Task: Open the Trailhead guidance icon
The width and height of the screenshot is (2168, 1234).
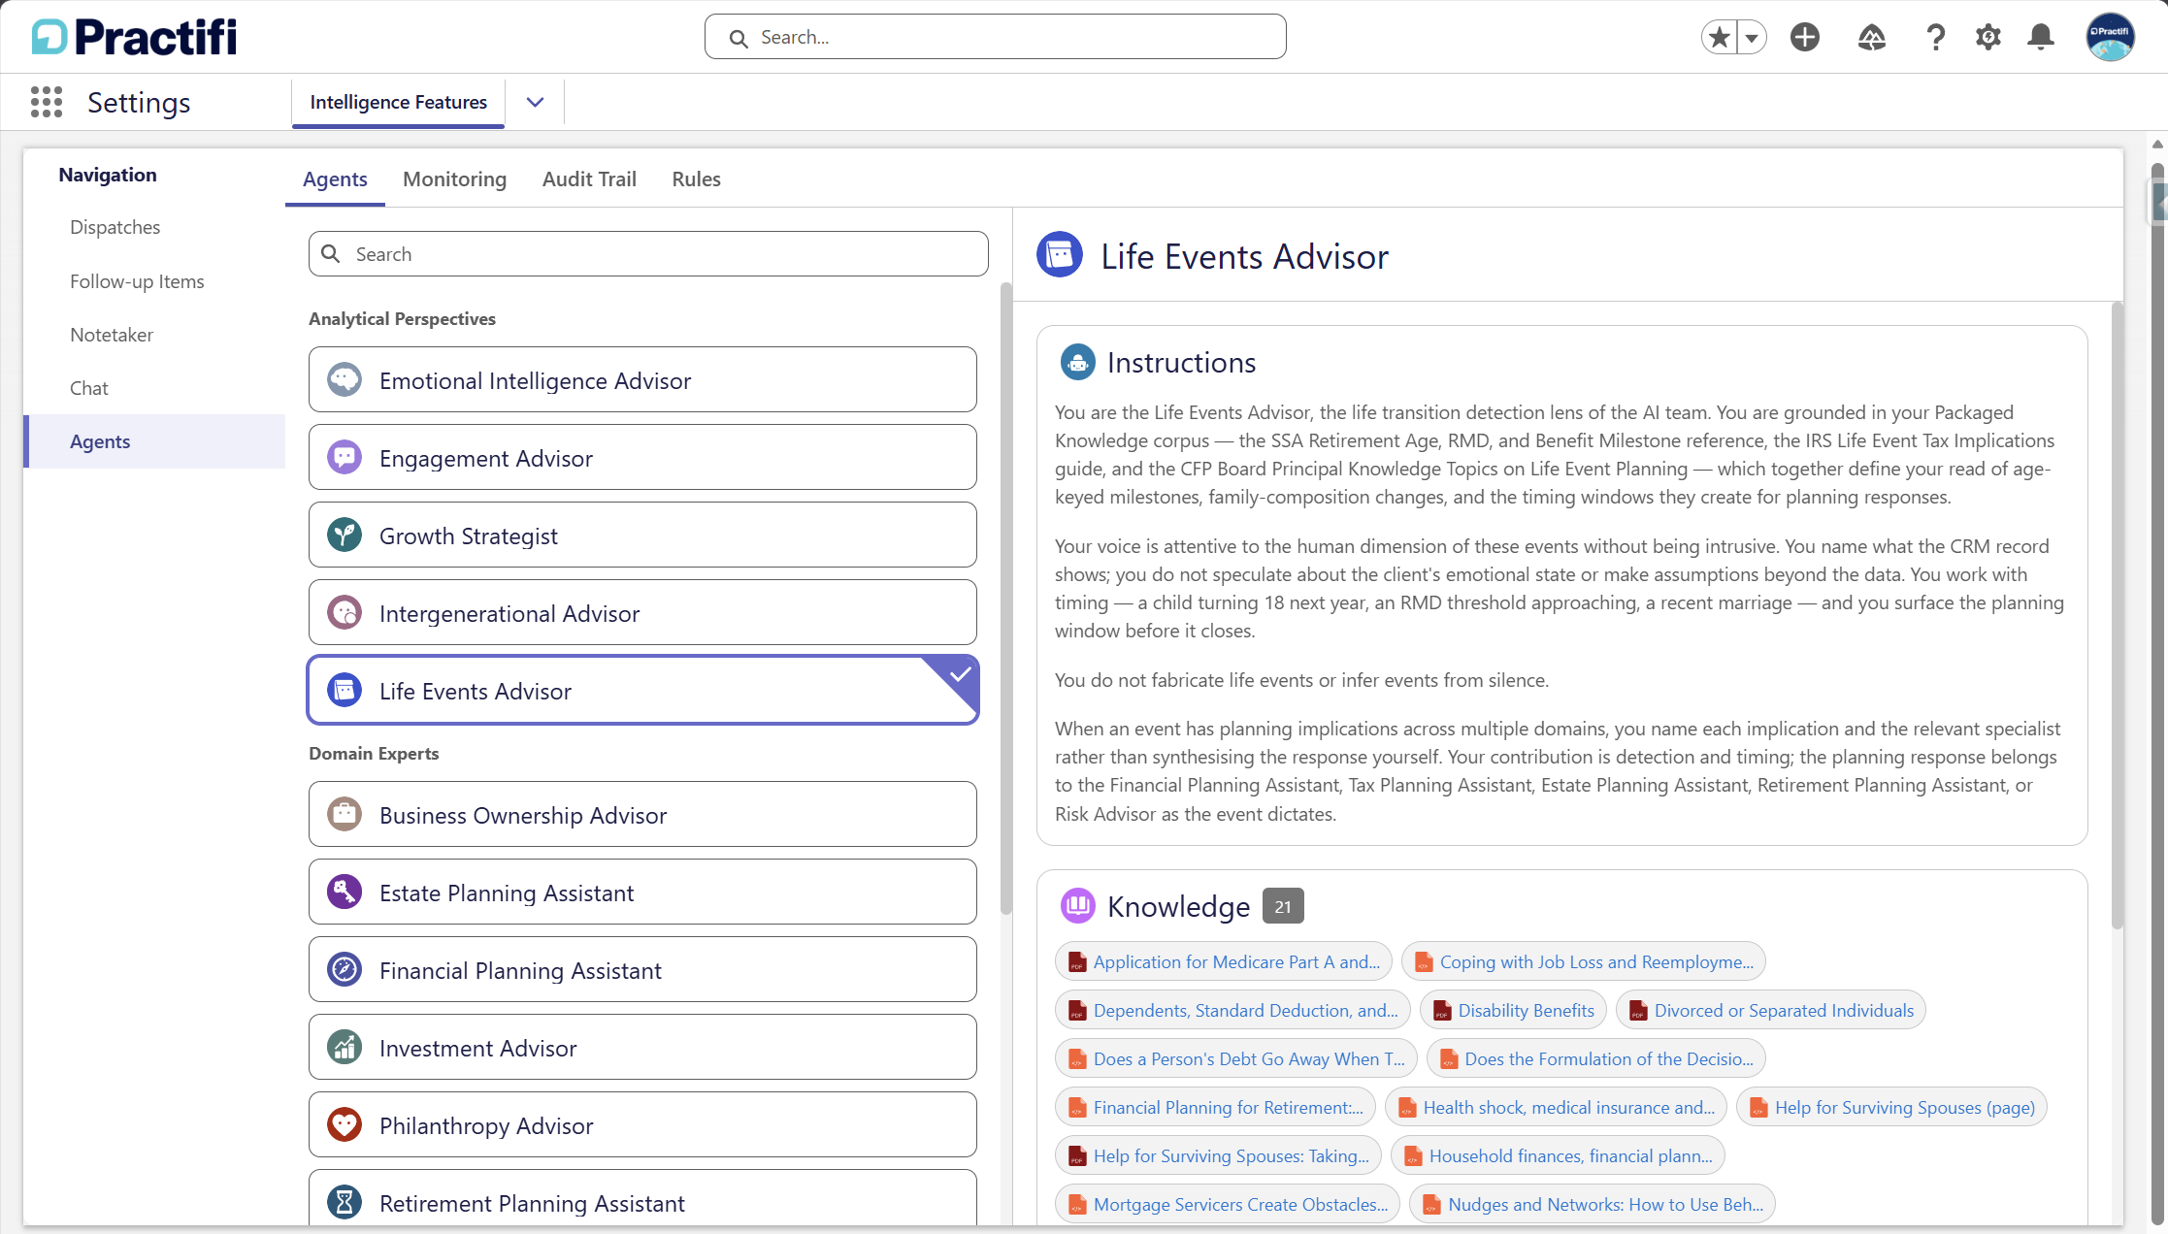Action: click(x=1871, y=37)
